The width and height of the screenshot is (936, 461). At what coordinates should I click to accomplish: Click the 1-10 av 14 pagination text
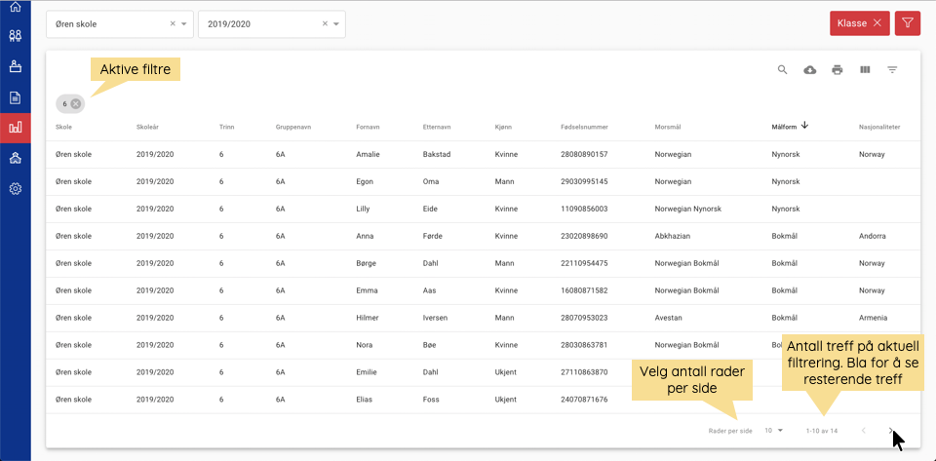point(821,431)
